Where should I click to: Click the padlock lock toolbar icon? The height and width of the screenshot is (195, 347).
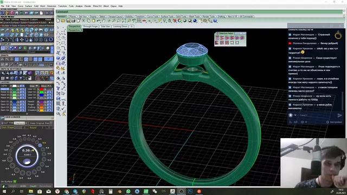[x=170, y=21]
